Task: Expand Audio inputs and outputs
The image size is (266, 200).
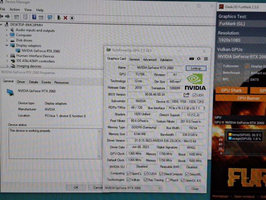Action: 7,30
